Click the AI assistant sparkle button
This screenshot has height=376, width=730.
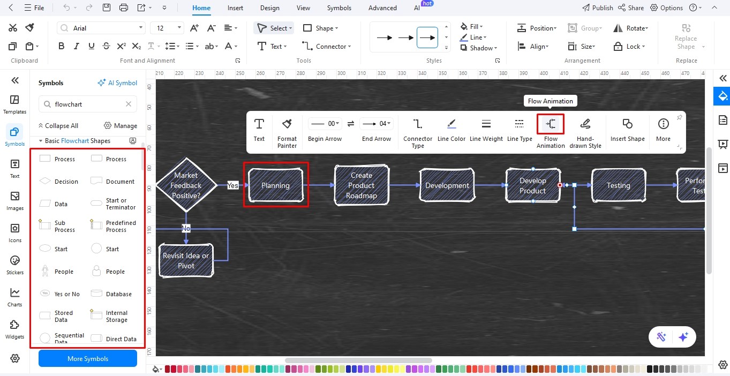[x=683, y=337]
